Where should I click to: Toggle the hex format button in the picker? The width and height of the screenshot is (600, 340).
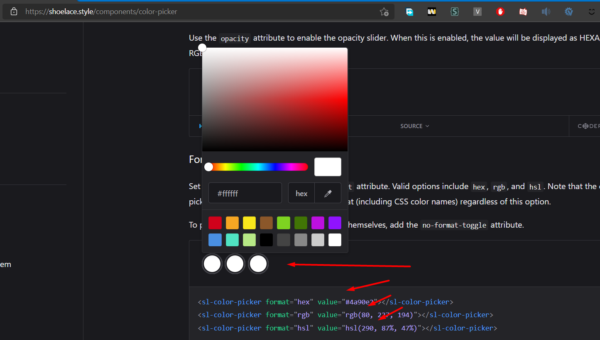[x=301, y=193]
